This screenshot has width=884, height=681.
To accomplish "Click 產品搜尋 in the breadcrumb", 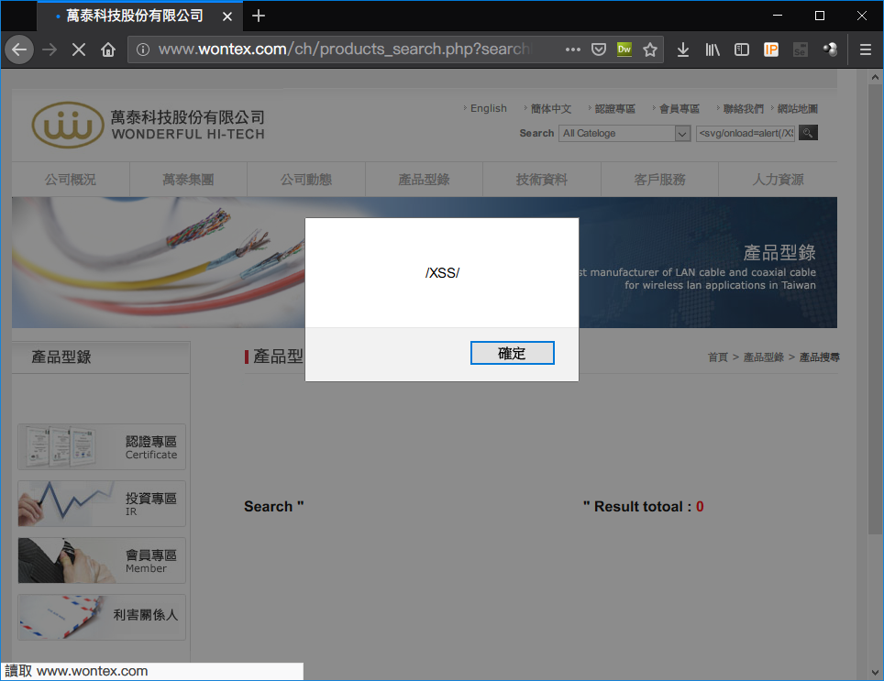I will pyautogui.click(x=819, y=357).
